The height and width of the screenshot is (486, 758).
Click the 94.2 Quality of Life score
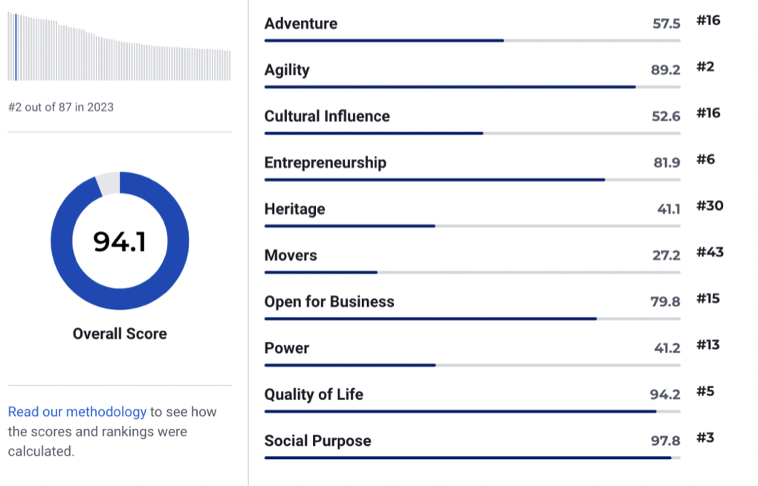click(665, 395)
